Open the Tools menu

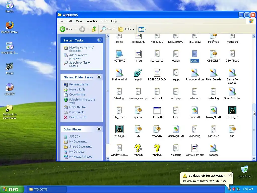point(104,21)
